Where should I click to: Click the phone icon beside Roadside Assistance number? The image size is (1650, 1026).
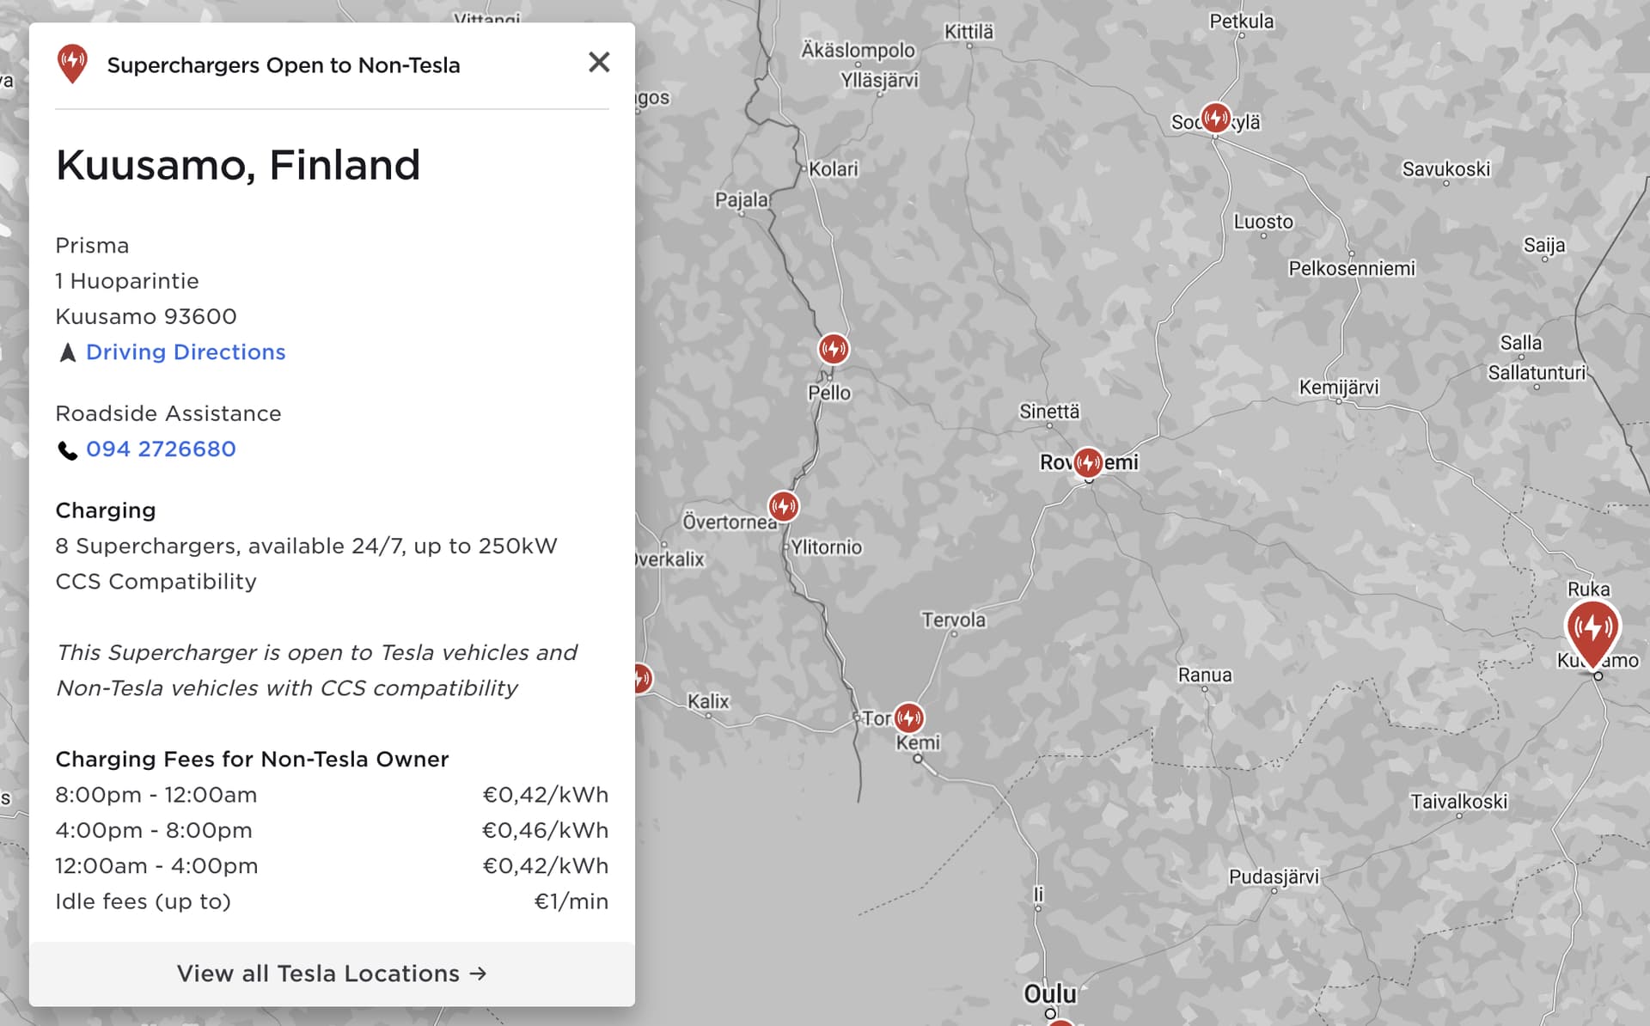tap(67, 450)
